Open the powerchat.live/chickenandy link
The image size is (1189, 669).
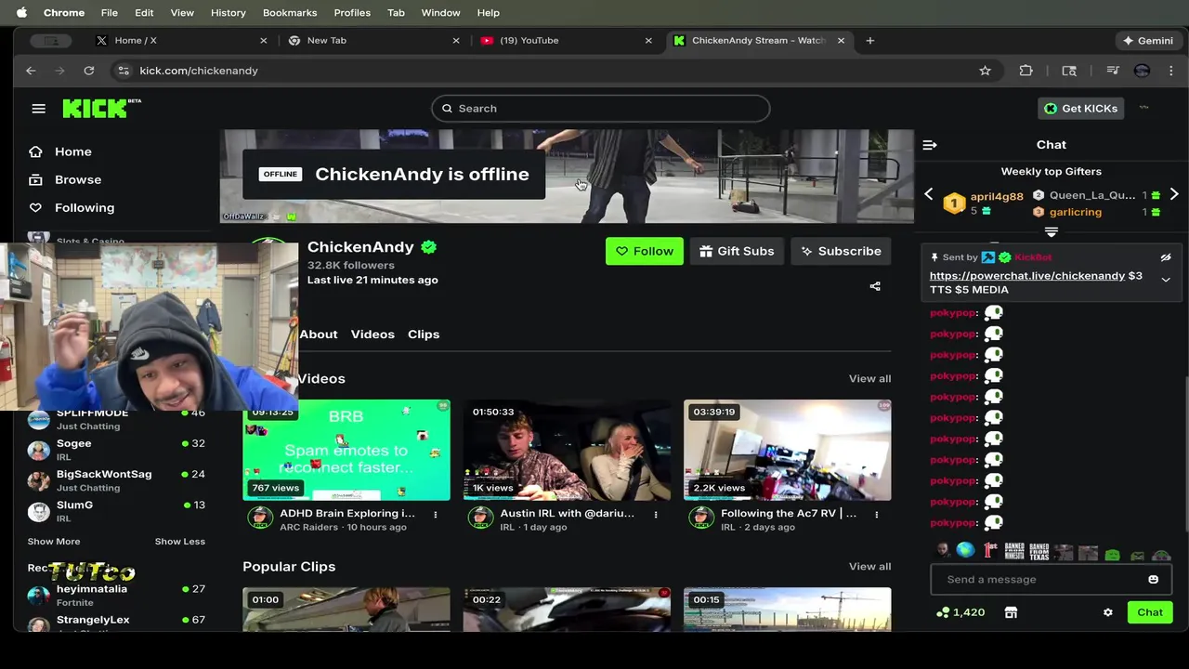(x=1027, y=276)
